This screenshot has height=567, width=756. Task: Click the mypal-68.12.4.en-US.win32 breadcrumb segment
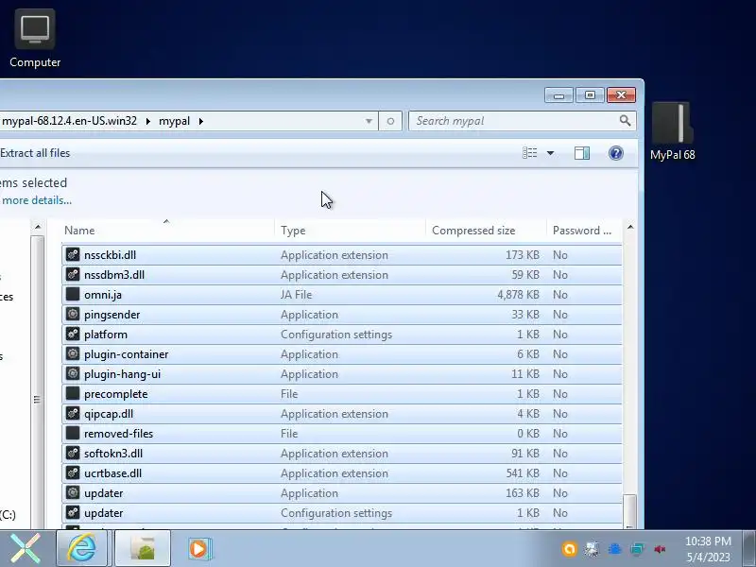tap(69, 121)
